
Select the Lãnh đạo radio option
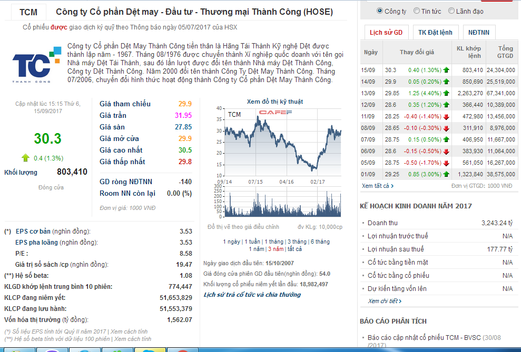point(451,11)
